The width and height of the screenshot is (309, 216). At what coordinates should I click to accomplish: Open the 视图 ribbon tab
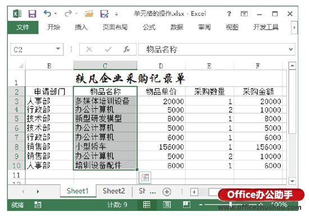tap(232, 27)
